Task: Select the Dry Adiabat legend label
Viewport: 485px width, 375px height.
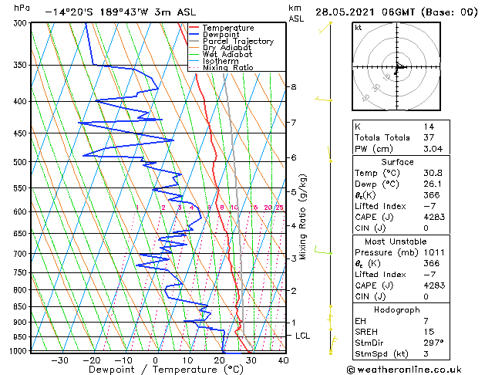Action: [227, 48]
